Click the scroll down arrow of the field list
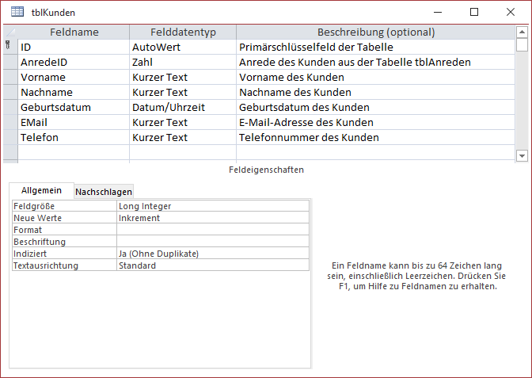This screenshot has width=532, height=378. 522,156
